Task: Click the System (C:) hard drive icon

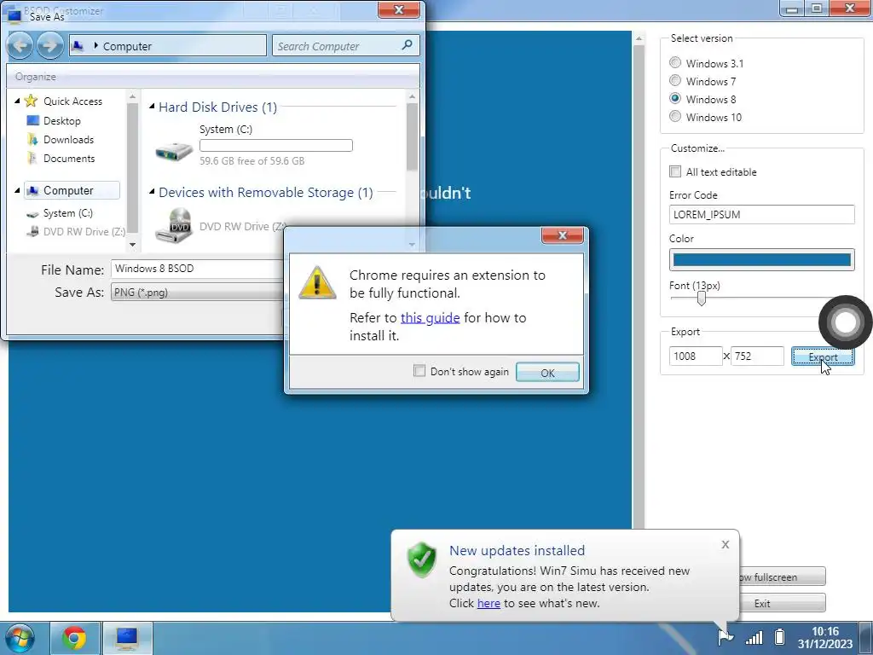Action: (174, 150)
